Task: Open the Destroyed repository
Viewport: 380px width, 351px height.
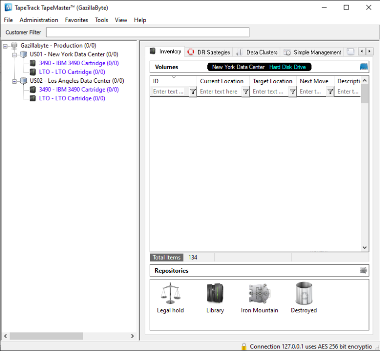Action: coord(304,297)
